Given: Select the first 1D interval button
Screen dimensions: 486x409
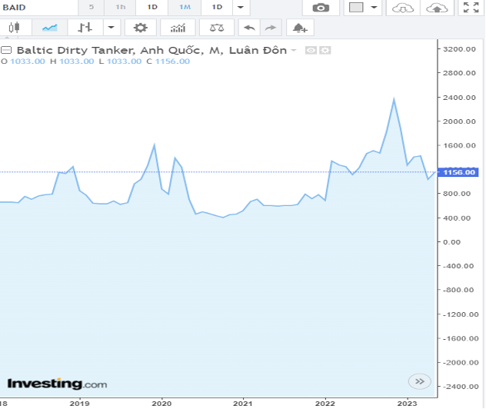Looking at the screenshot, I should click(x=152, y=7).
